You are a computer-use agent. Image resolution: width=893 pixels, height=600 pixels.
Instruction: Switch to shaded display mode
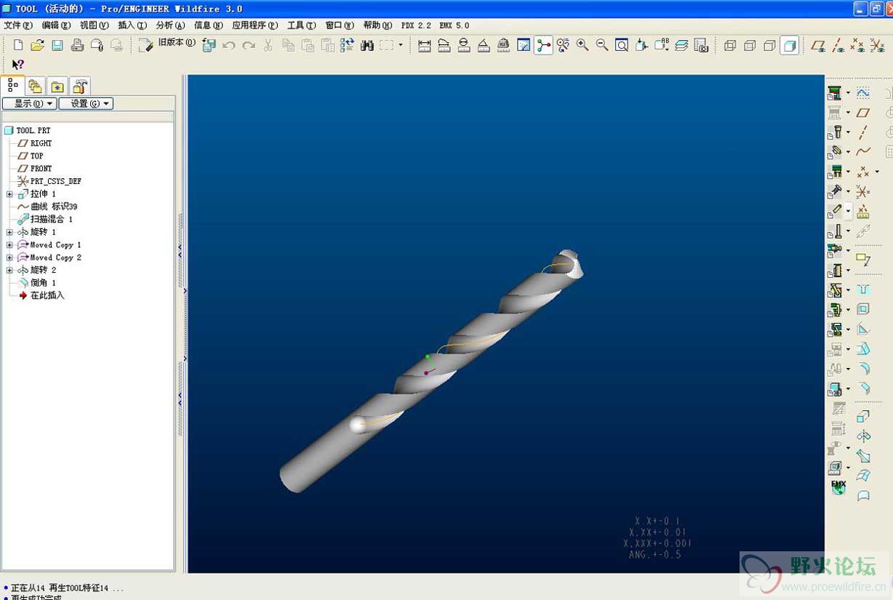pos(790,45)
